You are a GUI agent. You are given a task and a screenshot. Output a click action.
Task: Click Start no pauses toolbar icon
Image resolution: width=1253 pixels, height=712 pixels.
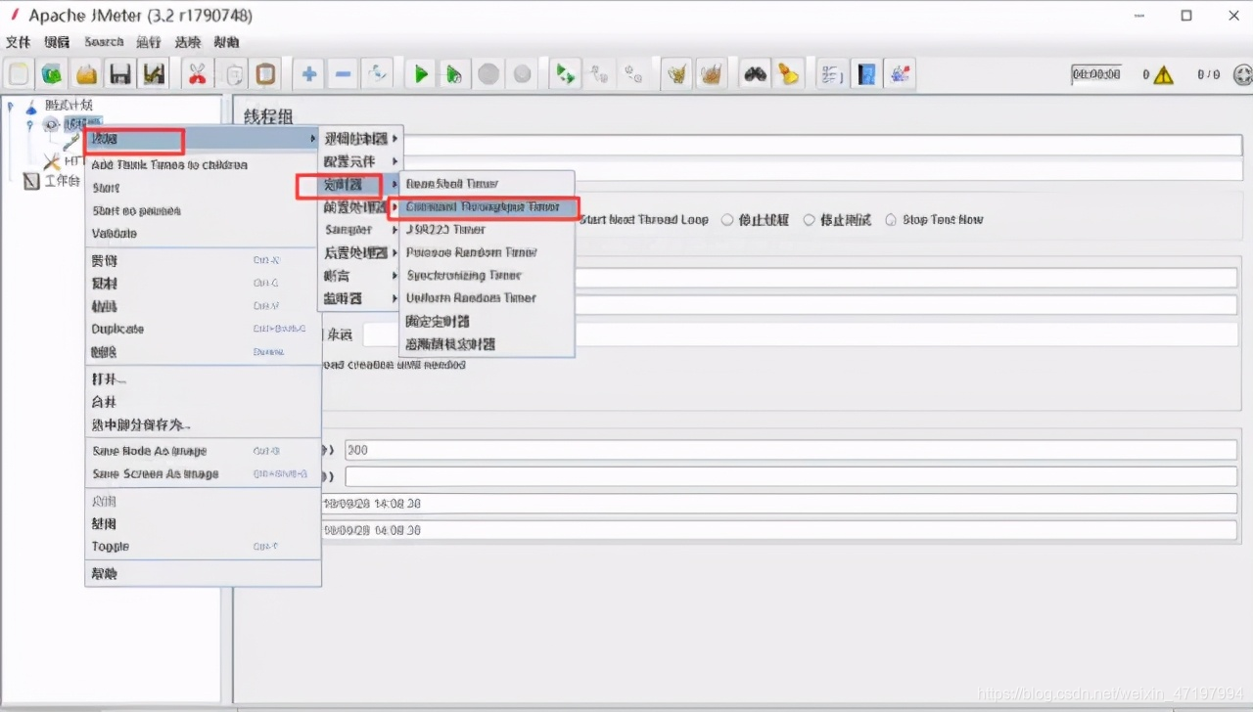click(x=453, y=73)
